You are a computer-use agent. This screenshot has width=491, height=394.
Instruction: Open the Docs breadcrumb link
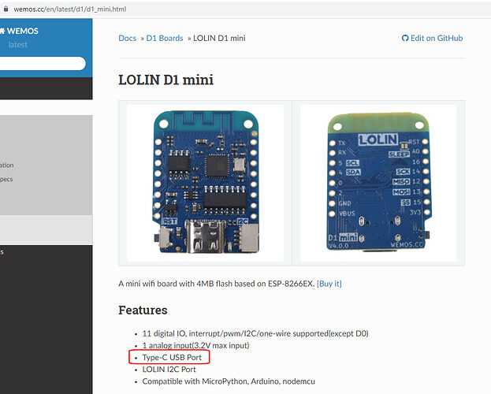point(127,38)
